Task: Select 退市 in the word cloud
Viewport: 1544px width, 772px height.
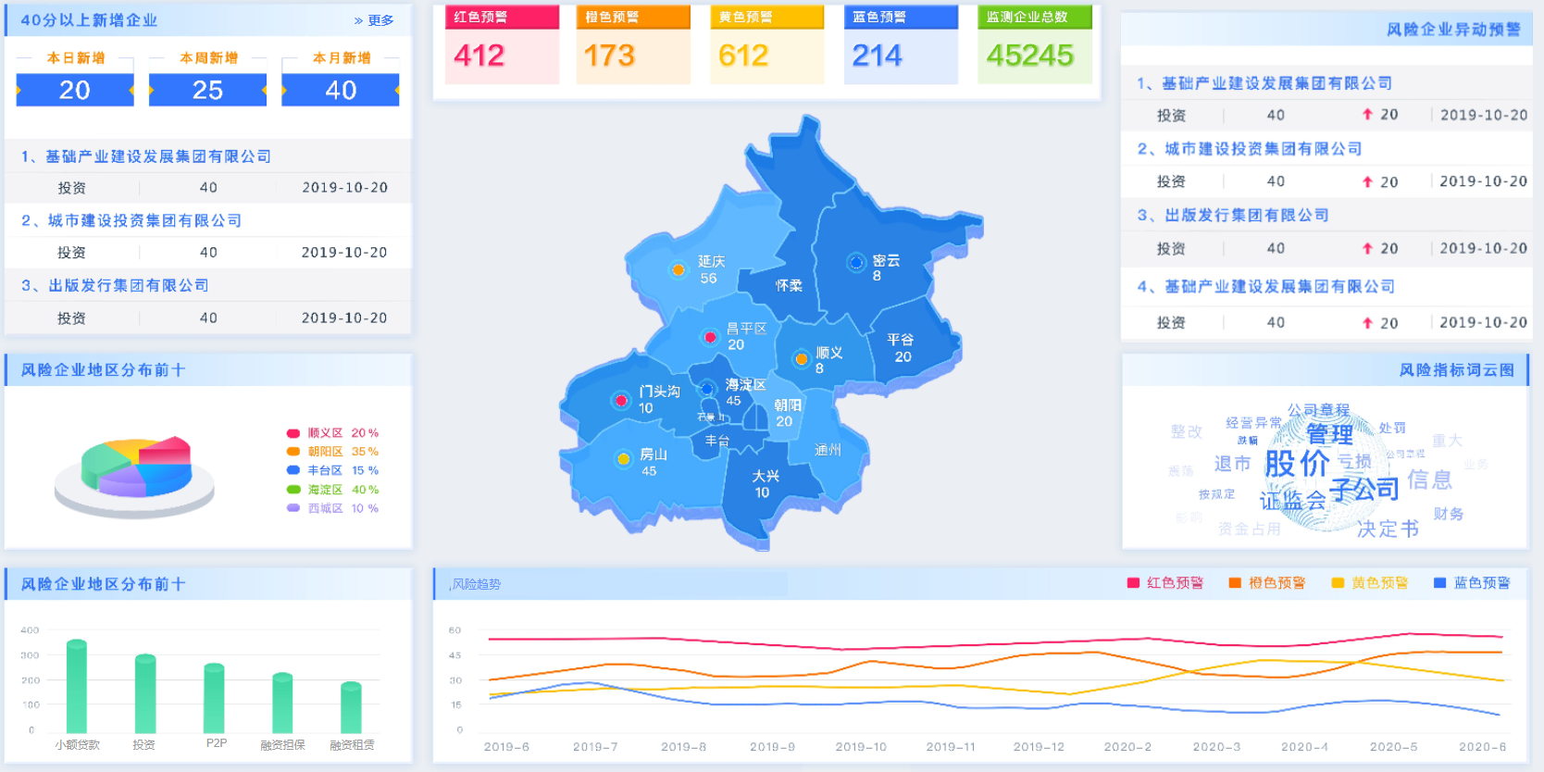Action: 1232,463
